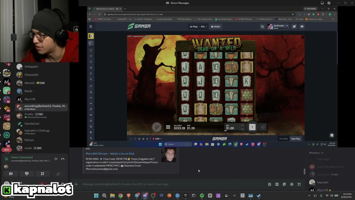Open File Explorer from taskbar

[x=112, y=196]
